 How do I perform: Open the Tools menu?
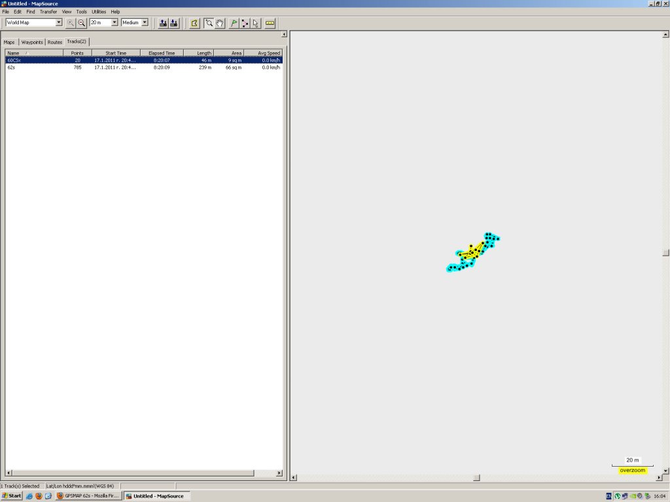(82, 12)
